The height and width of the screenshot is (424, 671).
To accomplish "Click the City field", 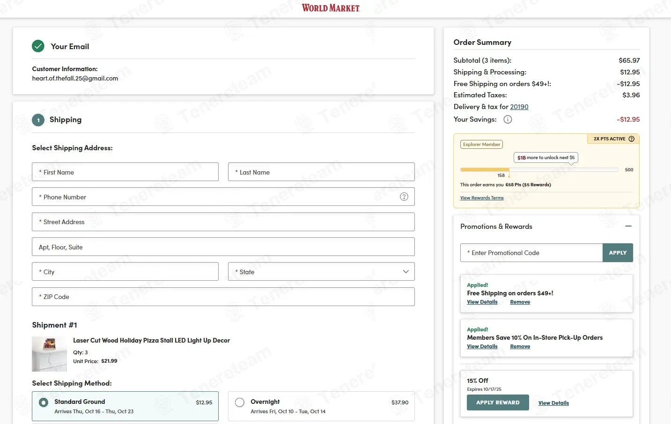I will 125,271.
